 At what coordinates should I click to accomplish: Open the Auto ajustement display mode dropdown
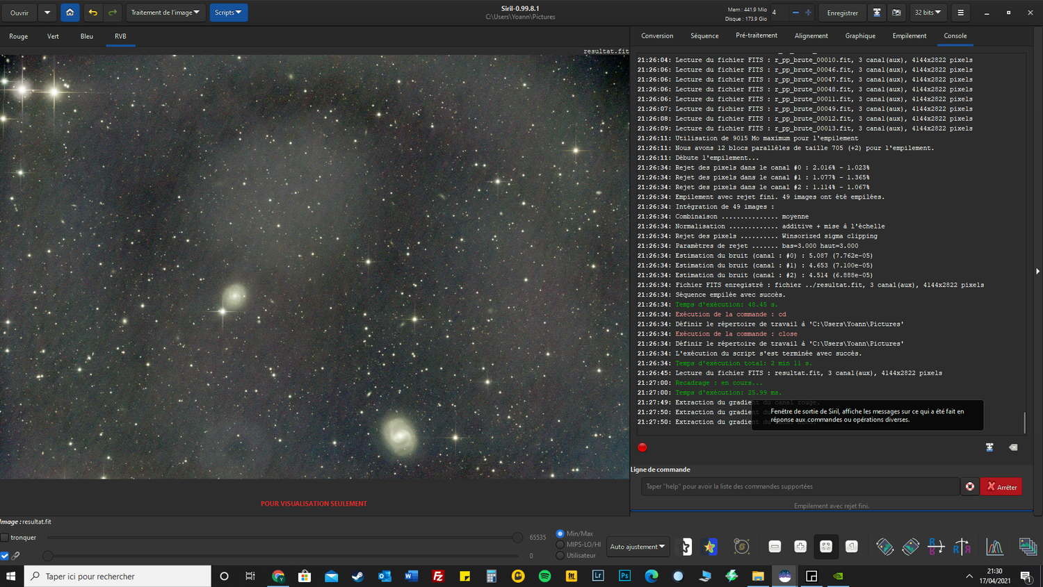(638, 547)
